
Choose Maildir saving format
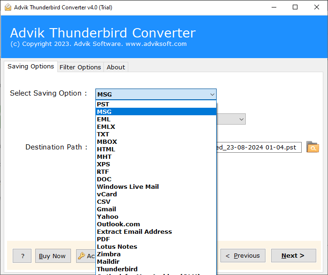click(156, 262)
